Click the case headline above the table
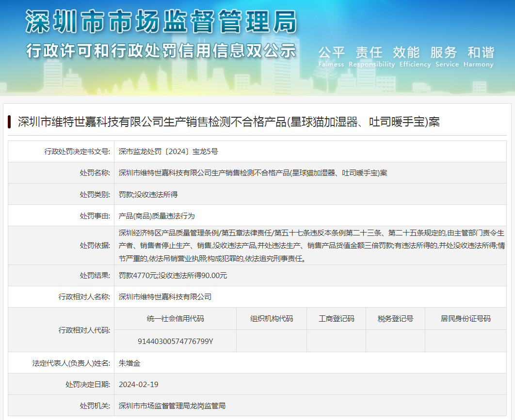Viewport: 515px width, 420px height. point(228,122)
